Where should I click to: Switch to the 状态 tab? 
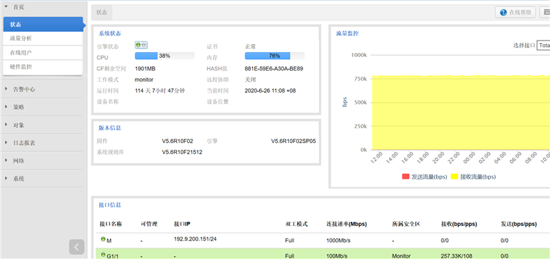coord(102,12)
